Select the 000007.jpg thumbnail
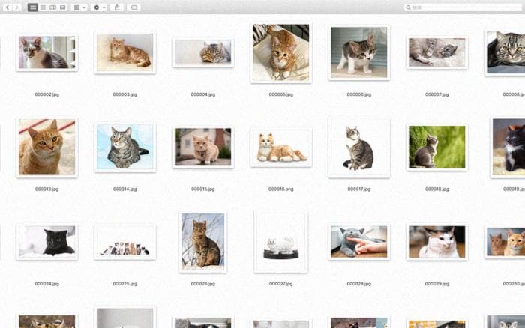525x328 pixels. 437,52
